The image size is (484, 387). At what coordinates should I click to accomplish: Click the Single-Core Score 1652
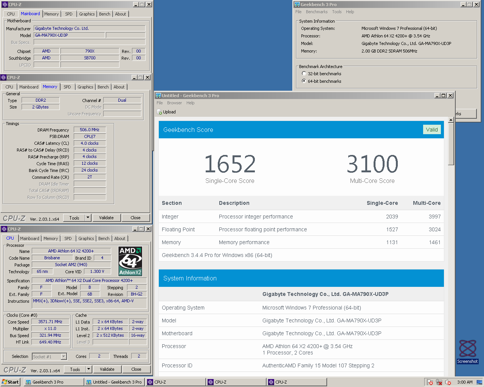pos(230,164)
